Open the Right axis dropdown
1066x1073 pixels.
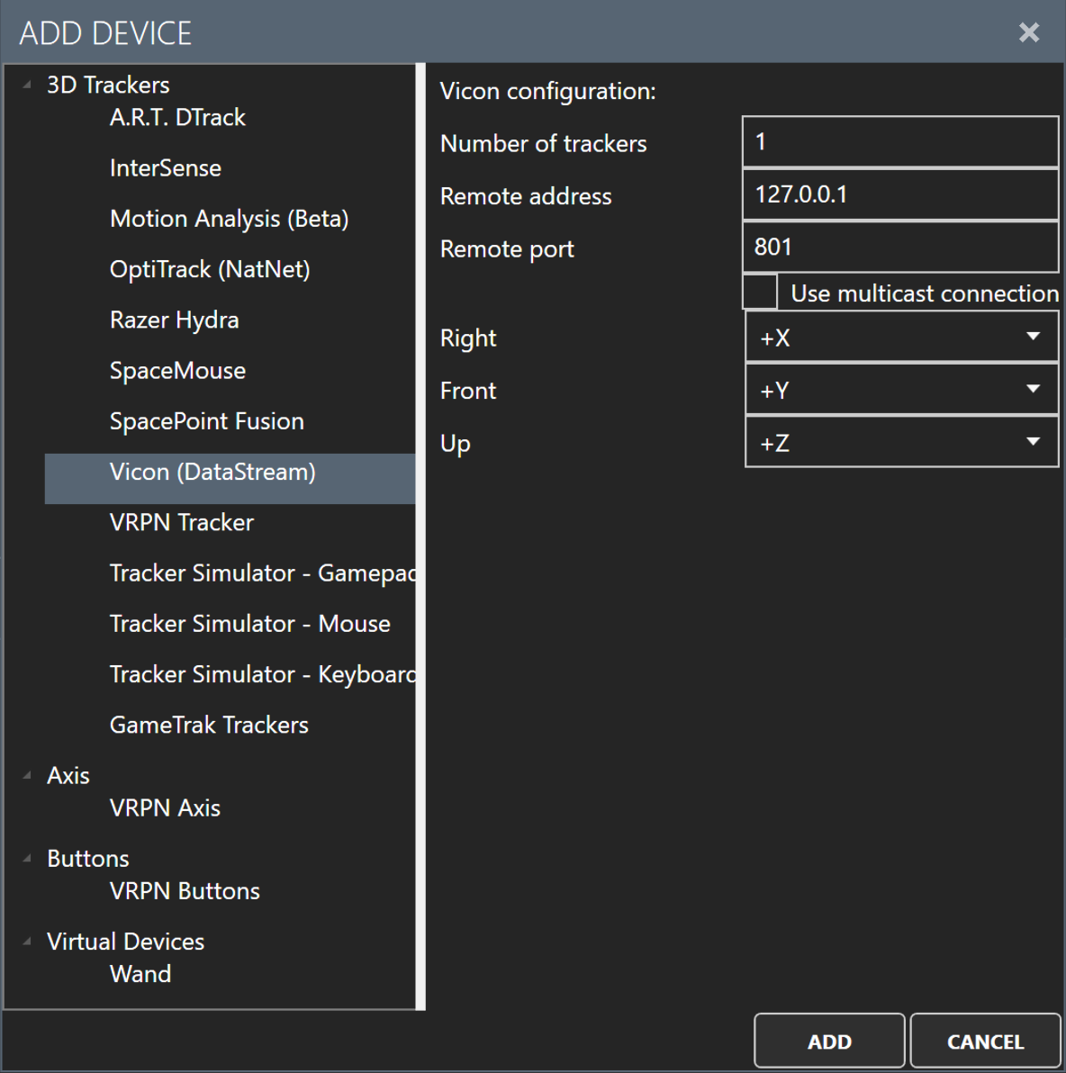tap(901, 337)
